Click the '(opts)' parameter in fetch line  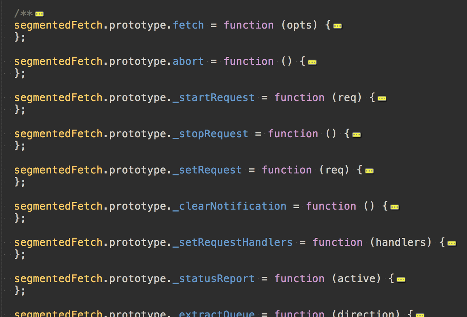299,25
